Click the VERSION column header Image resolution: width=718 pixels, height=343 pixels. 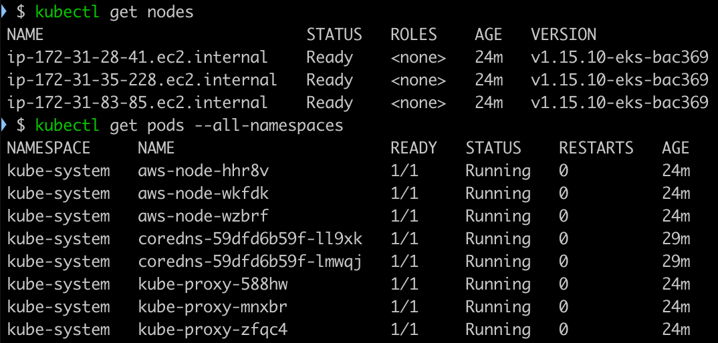(x=564, y=35)
